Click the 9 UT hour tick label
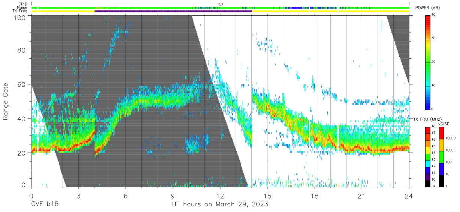Screen dimensions: 460x212 [x=173, y=196]
